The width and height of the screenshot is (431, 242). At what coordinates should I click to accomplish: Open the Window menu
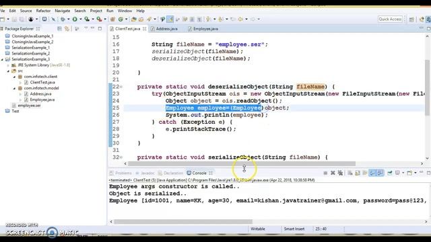point(125,11)
